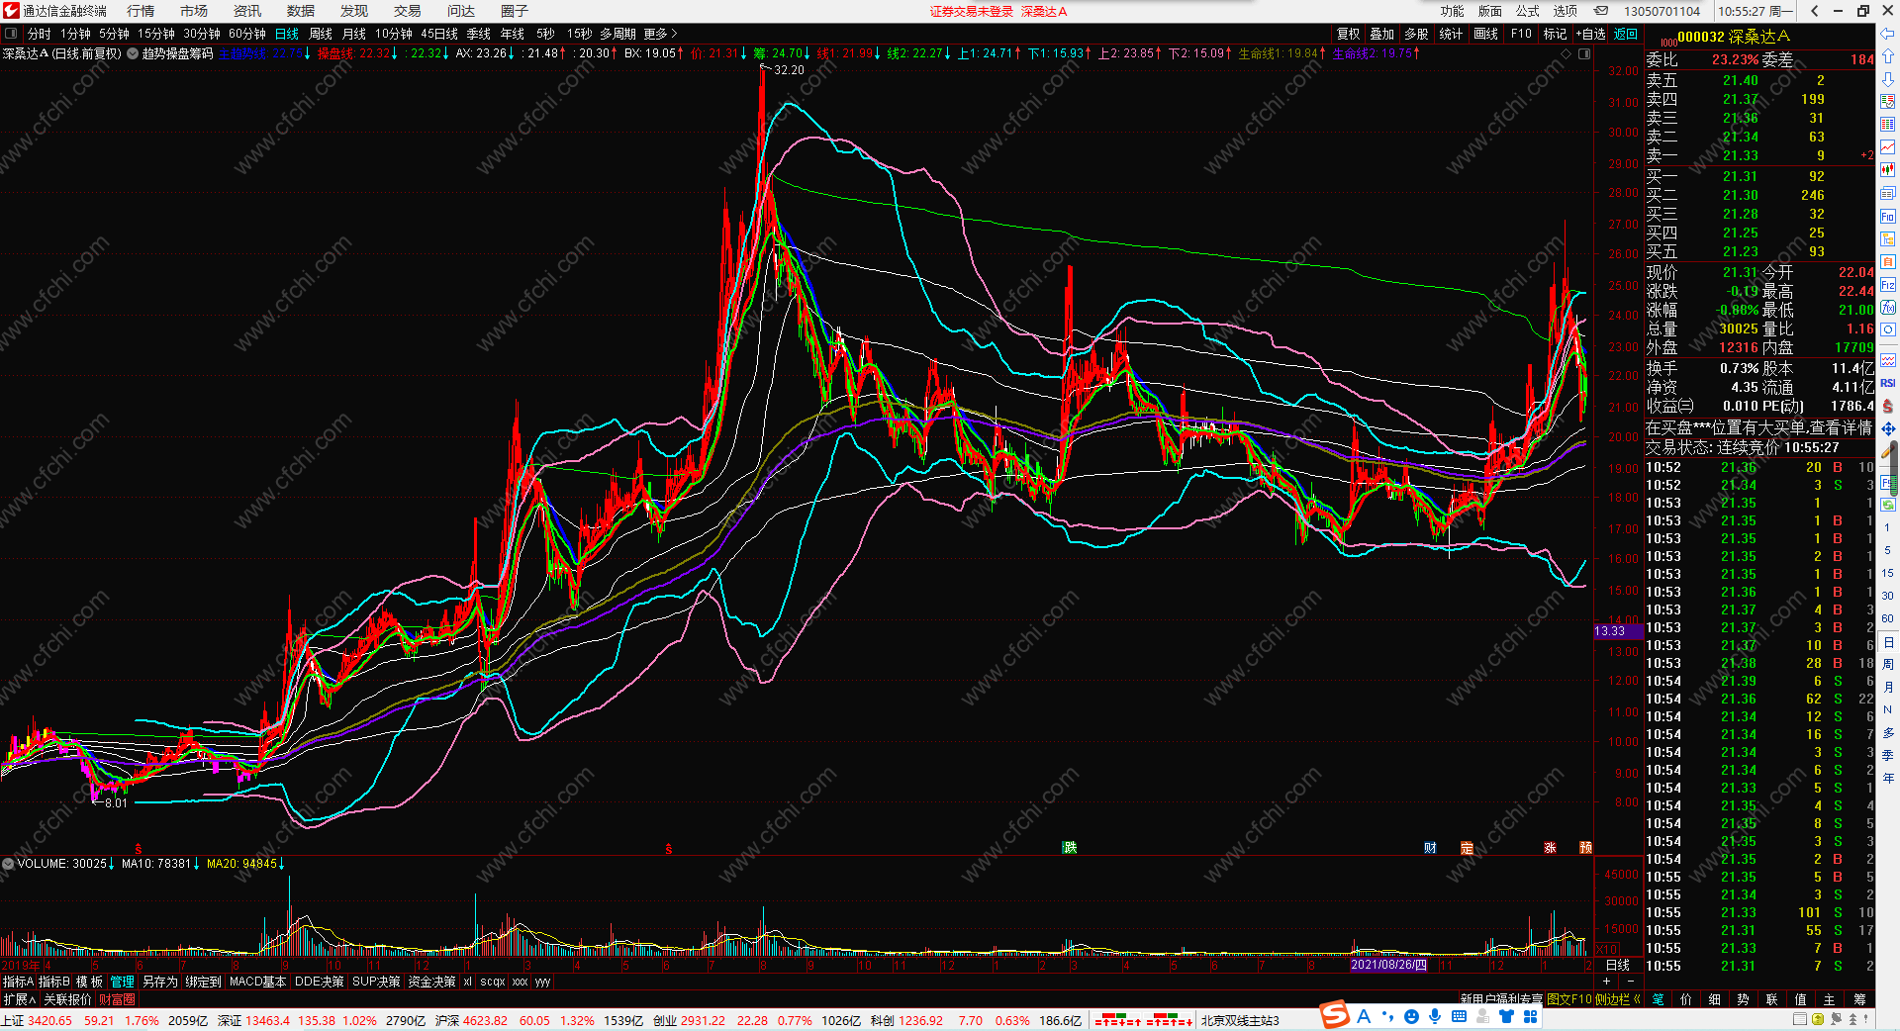1900x1031 pixels.
Task: Toggle the round marker before 趋势操盘筹码
Action: point(133,53)
